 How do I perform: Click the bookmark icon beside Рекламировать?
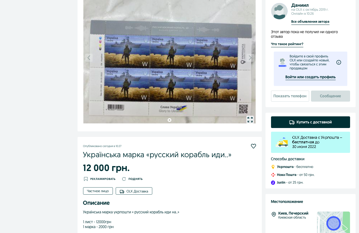[86, 179]
